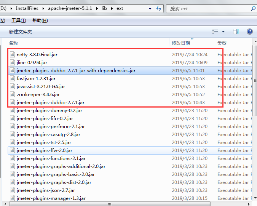Click jar icon of jmeter-plugins-functions-2.1.jar
This screenshot has width=257, height=206.
(12, 158)
